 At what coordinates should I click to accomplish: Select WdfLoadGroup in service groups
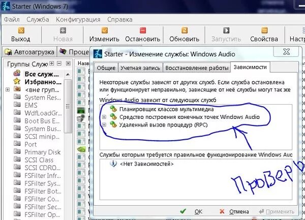point(43,113)
